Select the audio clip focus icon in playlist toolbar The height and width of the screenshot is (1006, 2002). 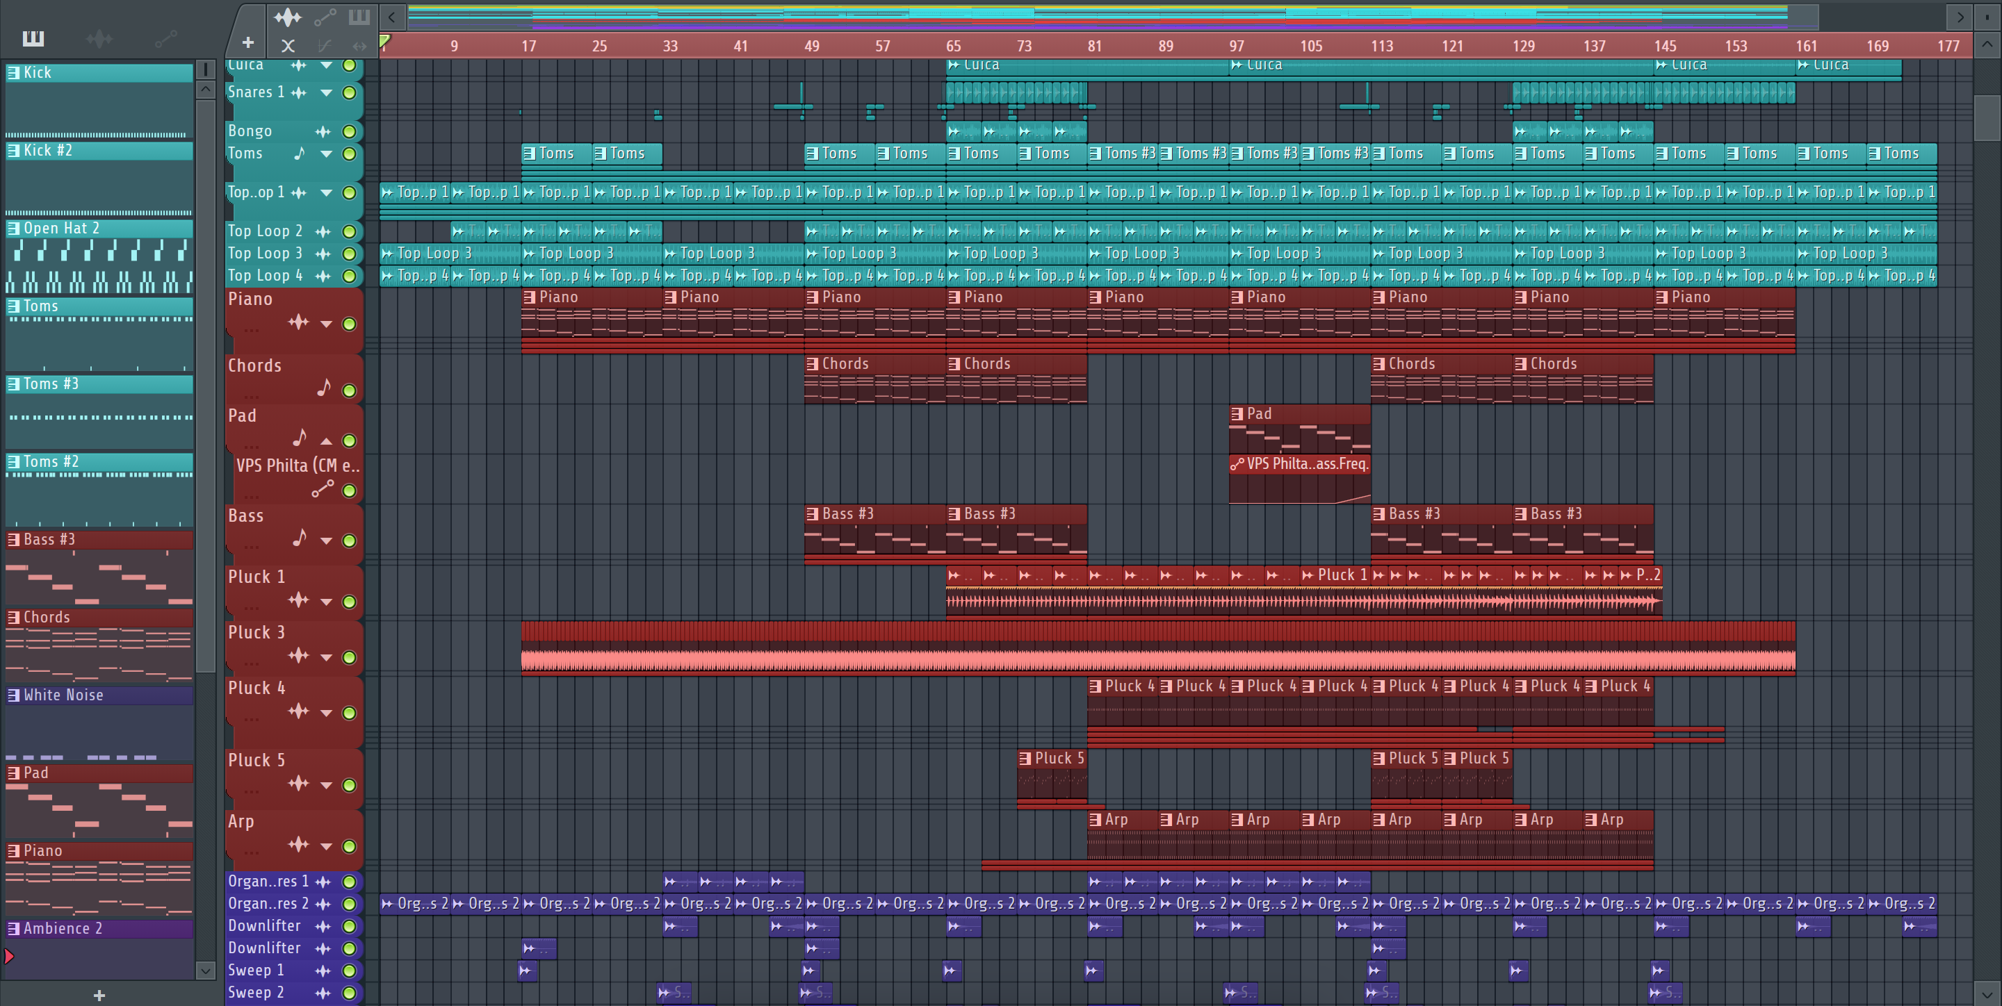(288, 16)
